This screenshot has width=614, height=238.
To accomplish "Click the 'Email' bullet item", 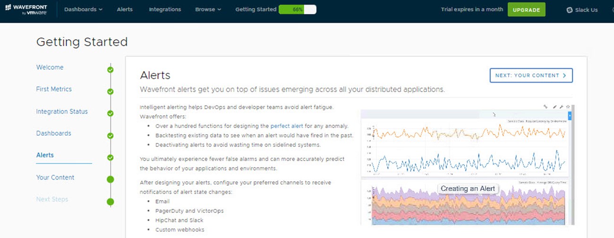I will click(162, 201).
